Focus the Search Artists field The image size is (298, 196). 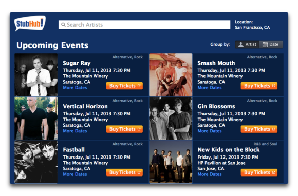144,25
